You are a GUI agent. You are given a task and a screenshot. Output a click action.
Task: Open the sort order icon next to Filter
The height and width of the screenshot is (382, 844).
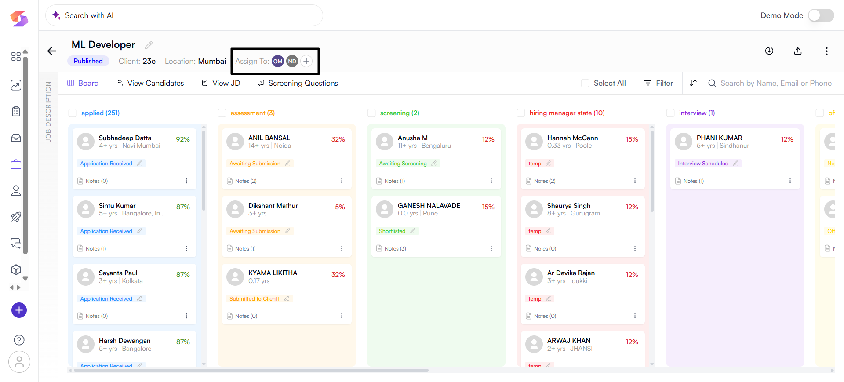693,83
